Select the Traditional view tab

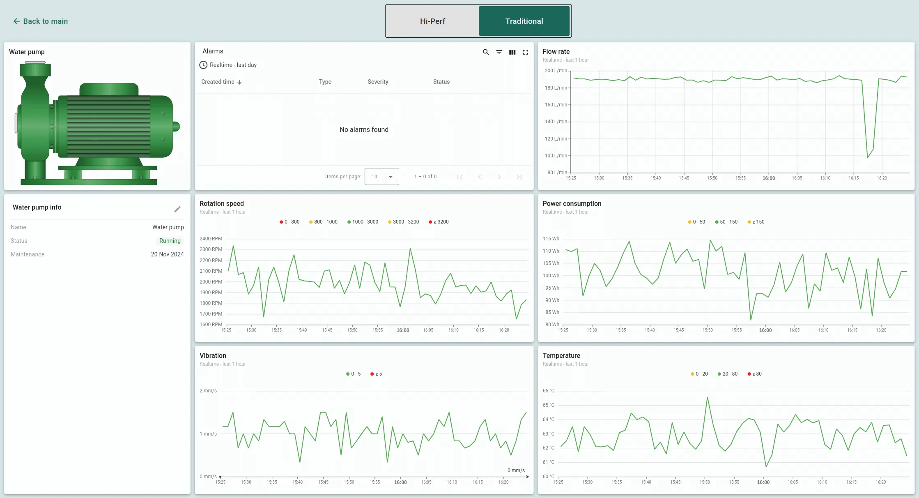point(524,21)
